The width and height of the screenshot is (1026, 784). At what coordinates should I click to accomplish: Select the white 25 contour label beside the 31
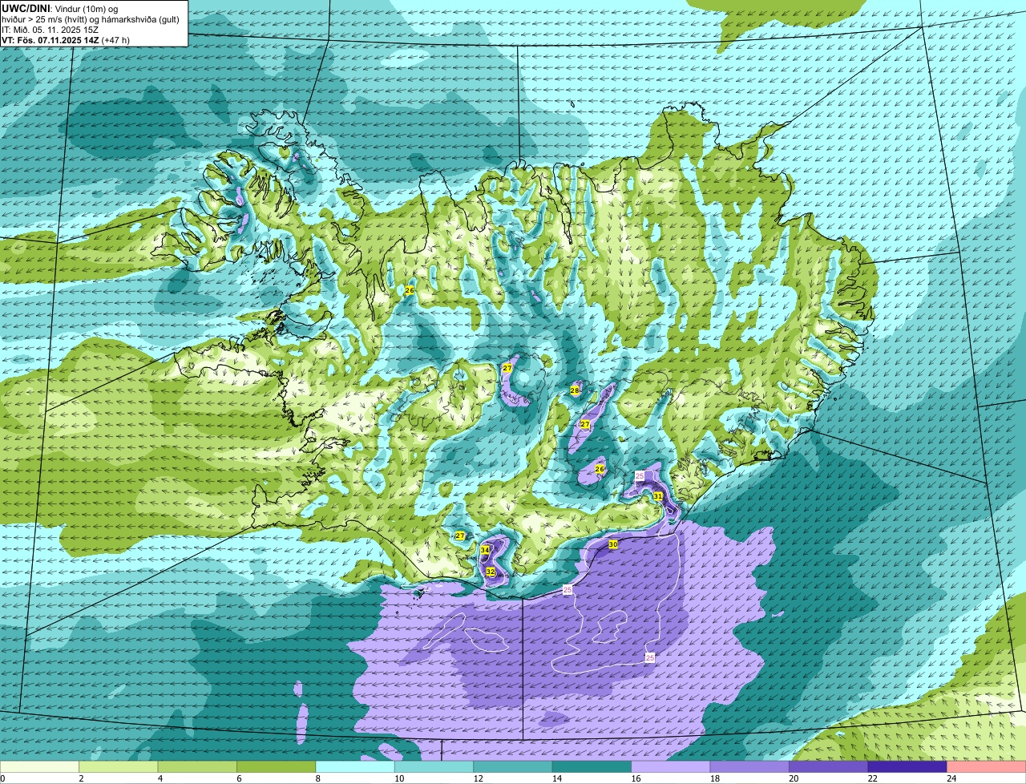pyautogui.click(x=640, y=476)
